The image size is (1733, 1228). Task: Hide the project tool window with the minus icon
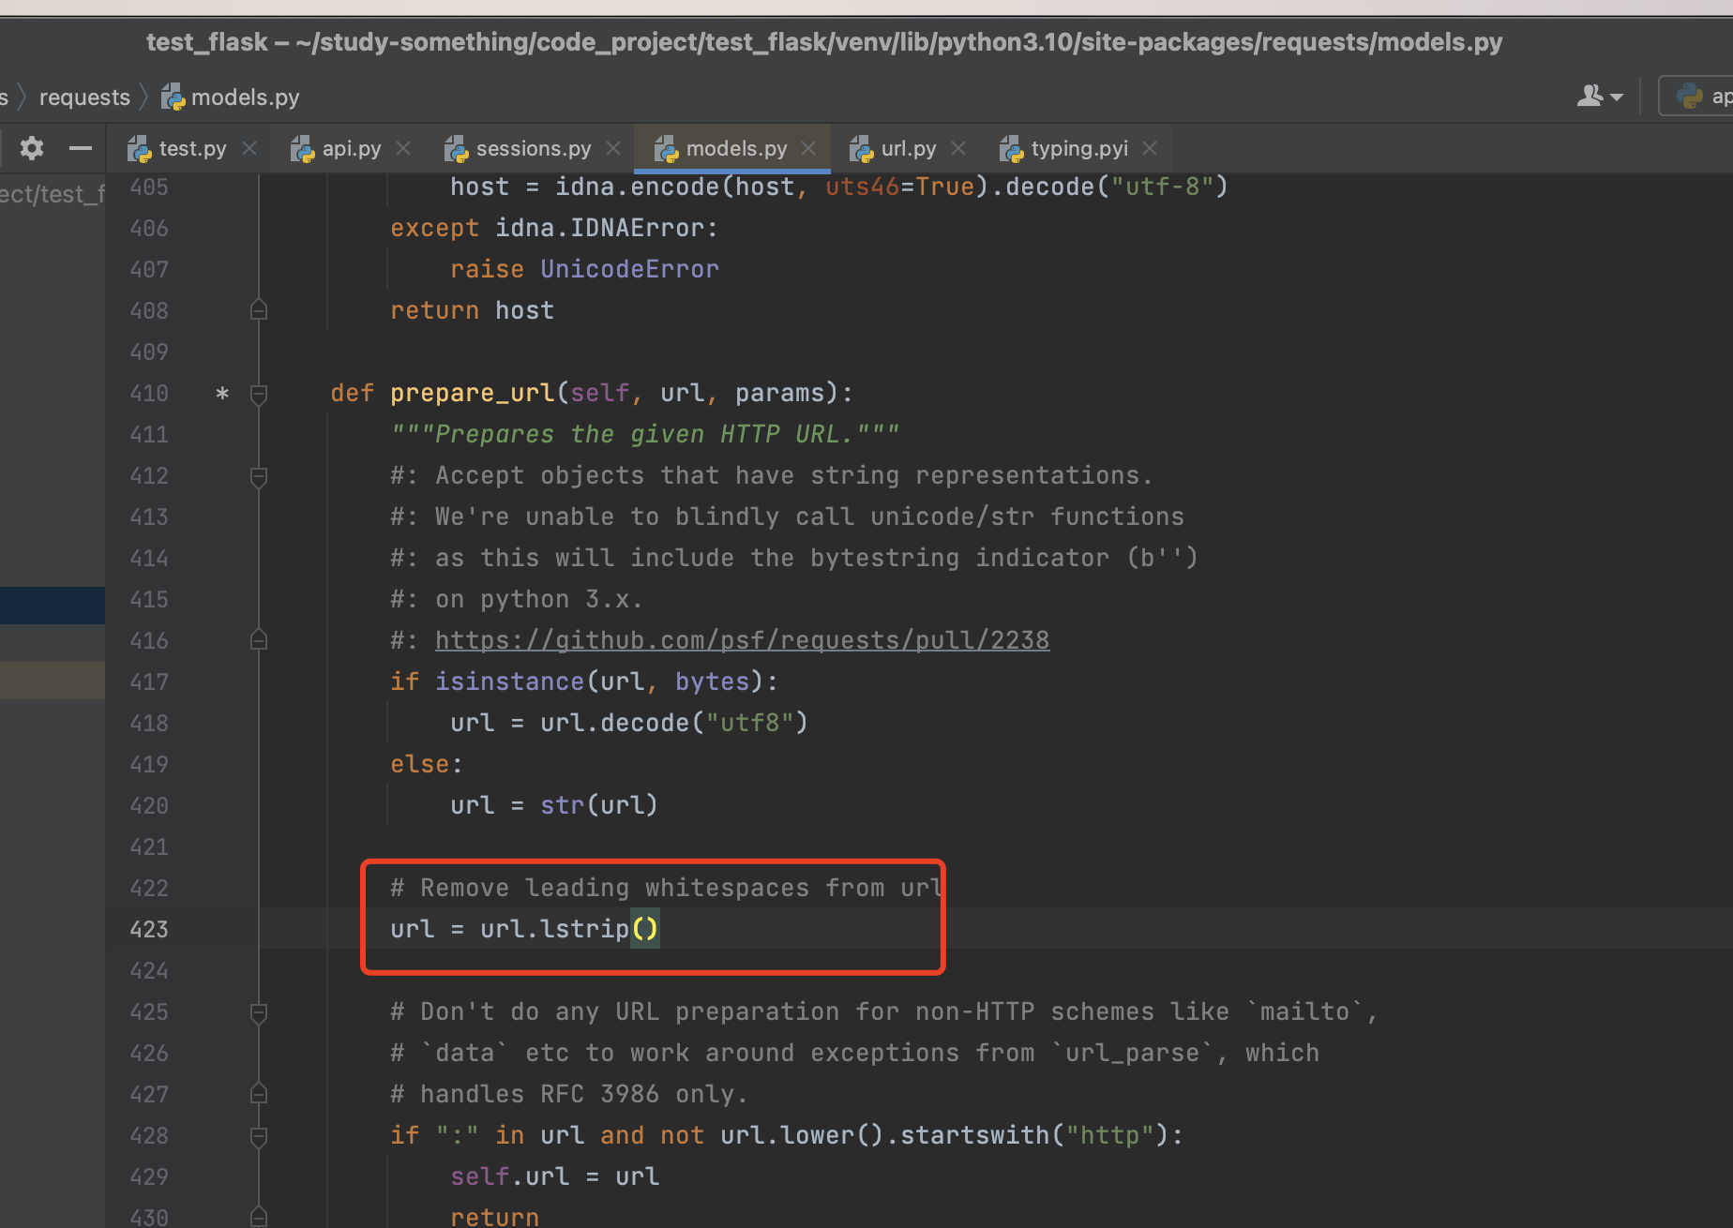coord(81,148)
